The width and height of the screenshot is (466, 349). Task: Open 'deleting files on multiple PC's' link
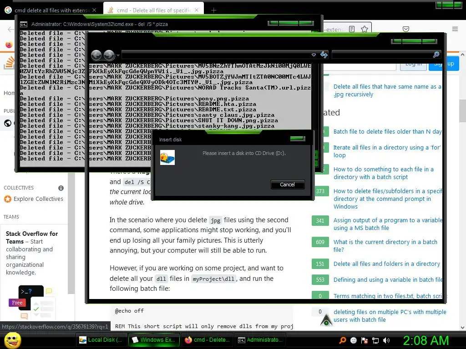coord(390,316)
